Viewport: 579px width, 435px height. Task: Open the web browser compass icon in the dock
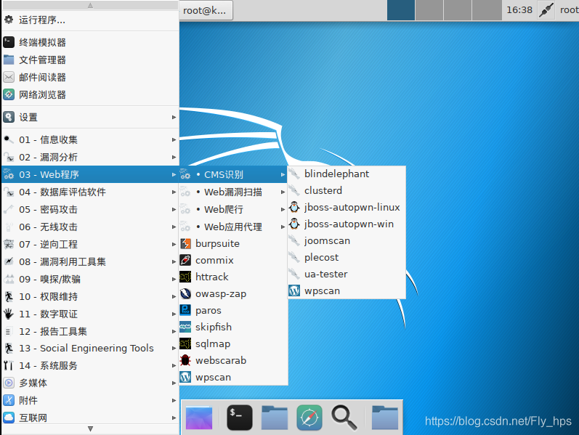coord(309,418)
